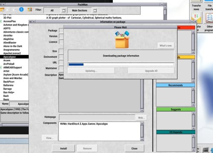Select Bash in the package list
Viewport: 213px width, 153px height.
coord(6,96)
